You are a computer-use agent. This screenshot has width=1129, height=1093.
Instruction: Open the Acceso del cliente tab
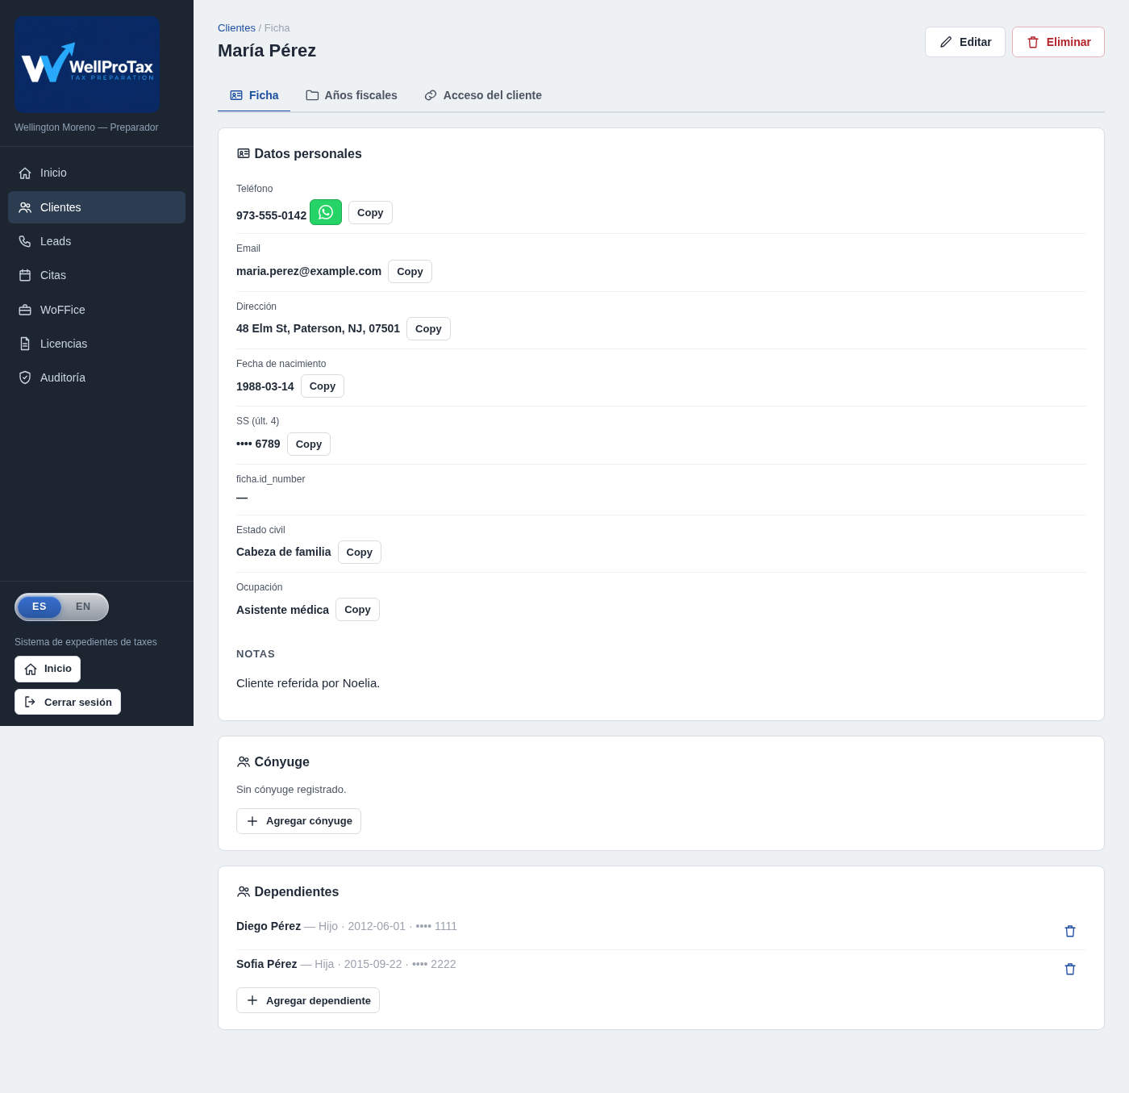(x=483, y=95)
